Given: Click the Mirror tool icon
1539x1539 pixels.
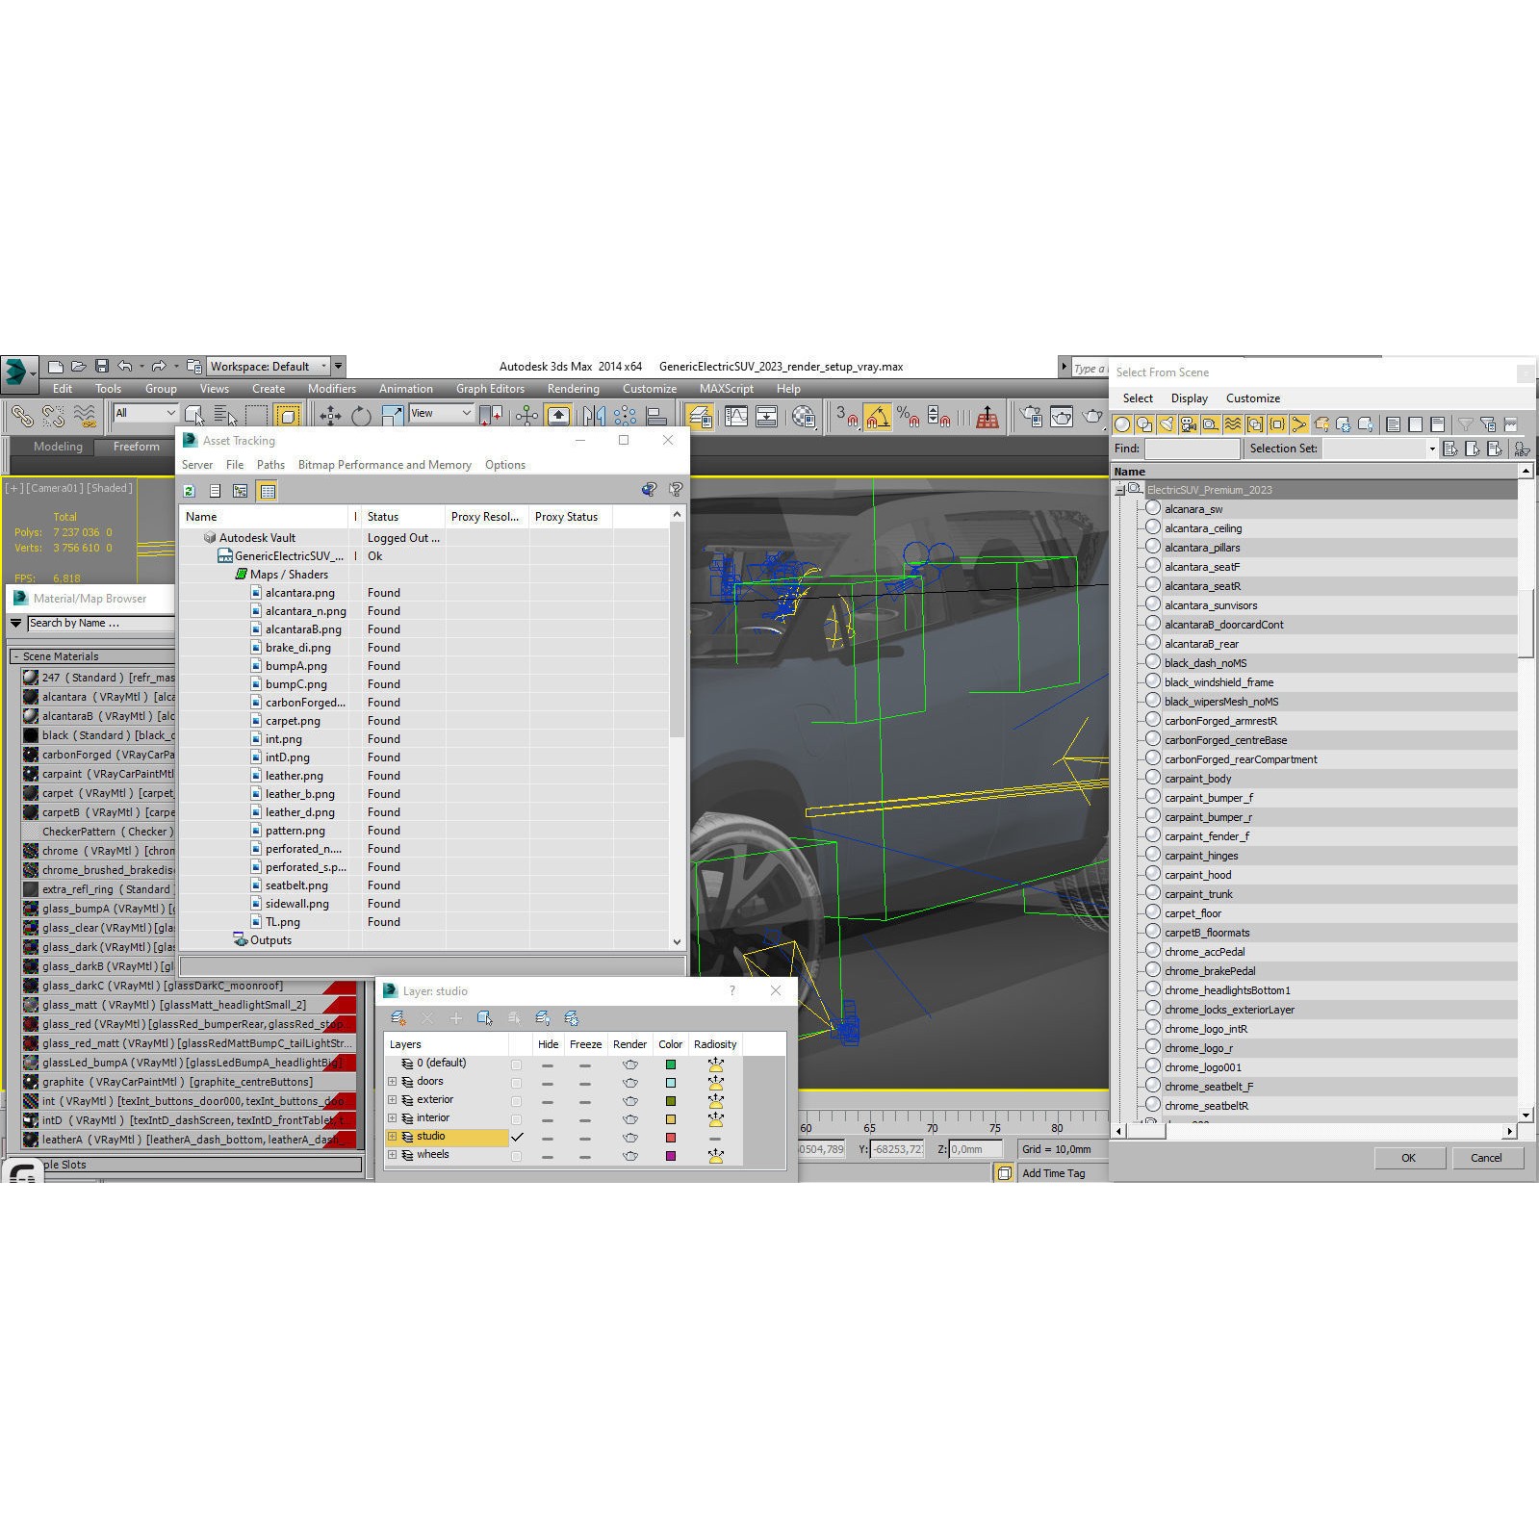Looking at the screenshot, I should [x=594, y=416].
